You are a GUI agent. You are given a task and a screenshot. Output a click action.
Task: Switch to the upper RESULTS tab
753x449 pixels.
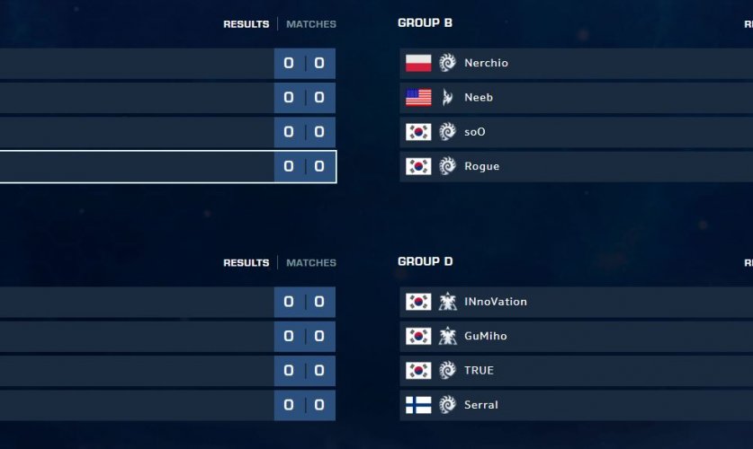246,24
